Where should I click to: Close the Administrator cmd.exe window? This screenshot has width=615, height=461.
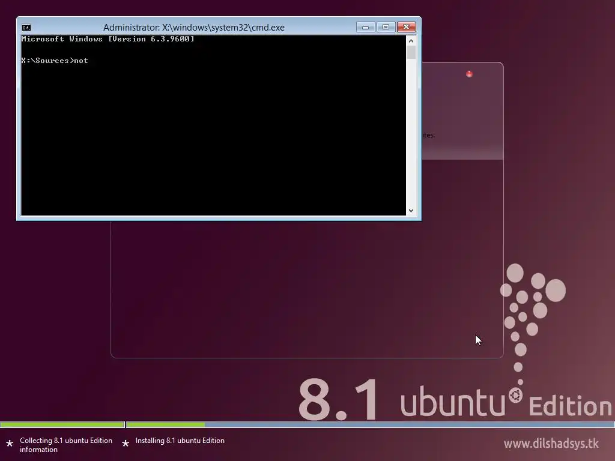[407, 27]
